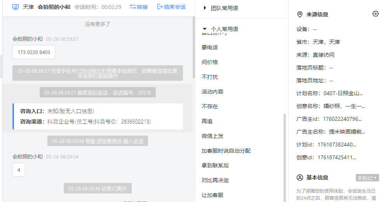Click the 来源 直接访问 field

tap(315, 55)
